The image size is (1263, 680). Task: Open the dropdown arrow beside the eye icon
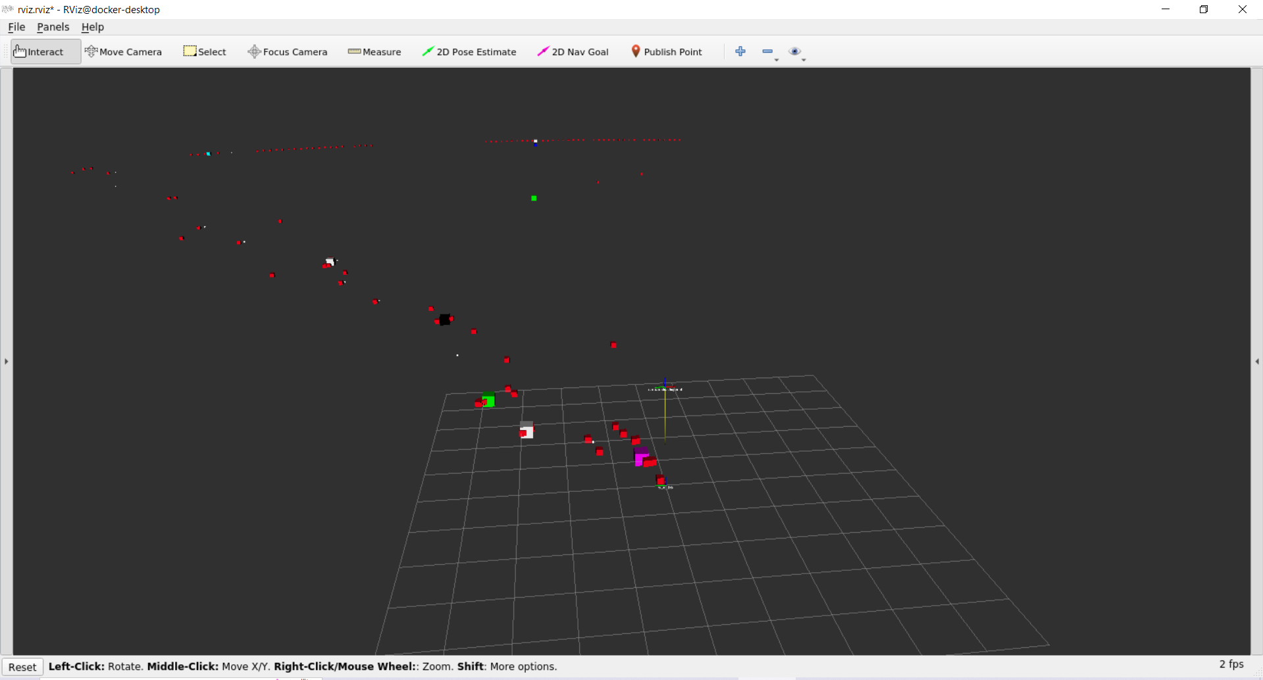(x=803, y=59)
